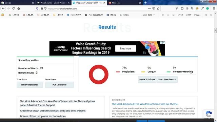Screen dimensions: 217x122
Task: Open PDF Converter tool
Action: [60, 85]
